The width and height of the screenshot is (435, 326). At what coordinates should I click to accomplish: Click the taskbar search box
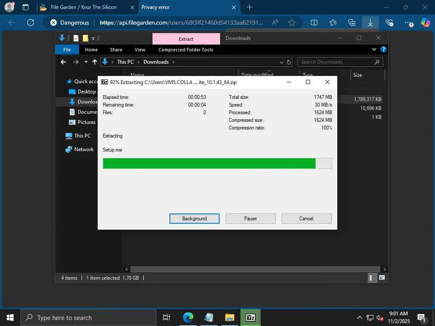click(88, 318)
